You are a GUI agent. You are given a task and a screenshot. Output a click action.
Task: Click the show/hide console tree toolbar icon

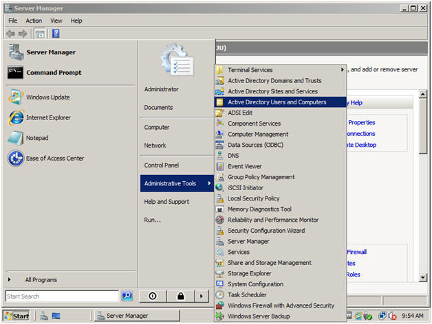click(x=40, y=34)
